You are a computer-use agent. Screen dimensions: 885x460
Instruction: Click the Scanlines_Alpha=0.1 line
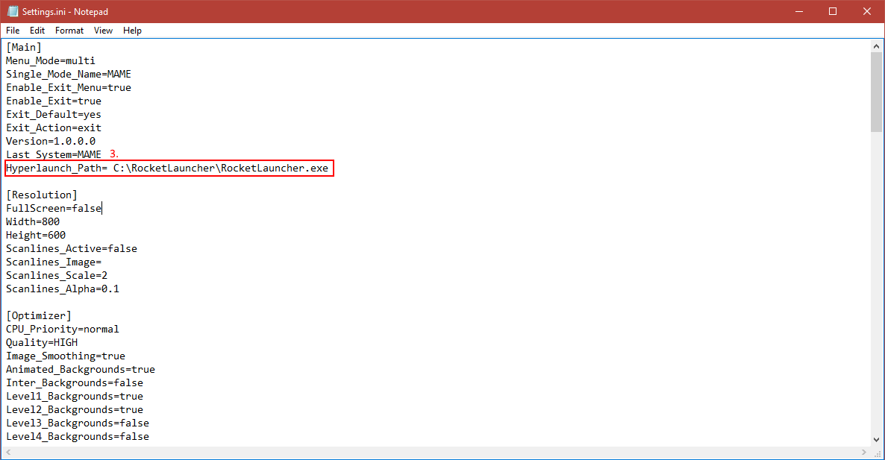coord(63,289)
